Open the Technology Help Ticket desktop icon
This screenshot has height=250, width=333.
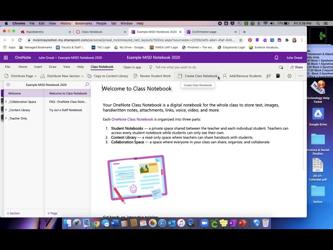318,92
